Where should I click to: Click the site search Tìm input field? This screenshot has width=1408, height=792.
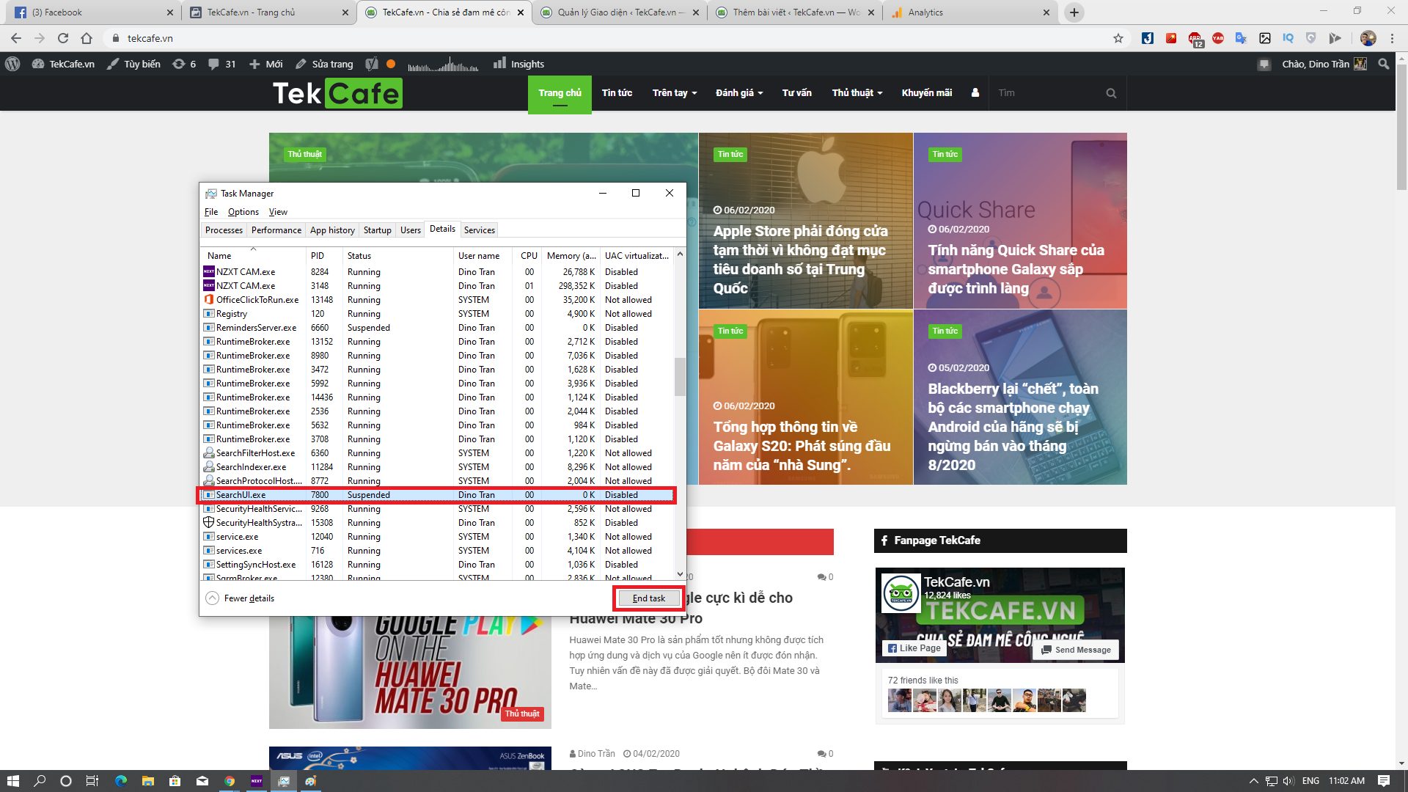pos(1047,93)
